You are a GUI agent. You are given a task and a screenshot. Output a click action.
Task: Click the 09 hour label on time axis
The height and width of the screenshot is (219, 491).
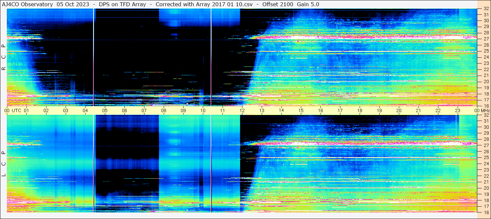tap(183, 110)
